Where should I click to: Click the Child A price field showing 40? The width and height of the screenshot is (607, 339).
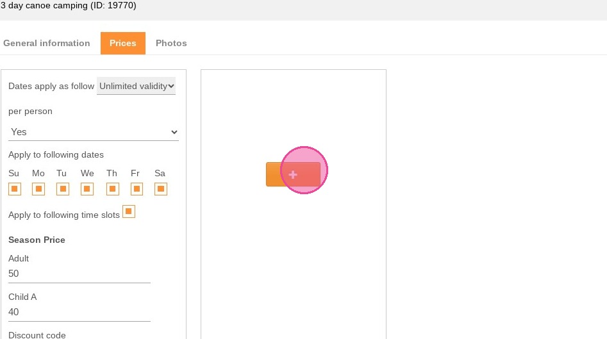tap(79, 312)
